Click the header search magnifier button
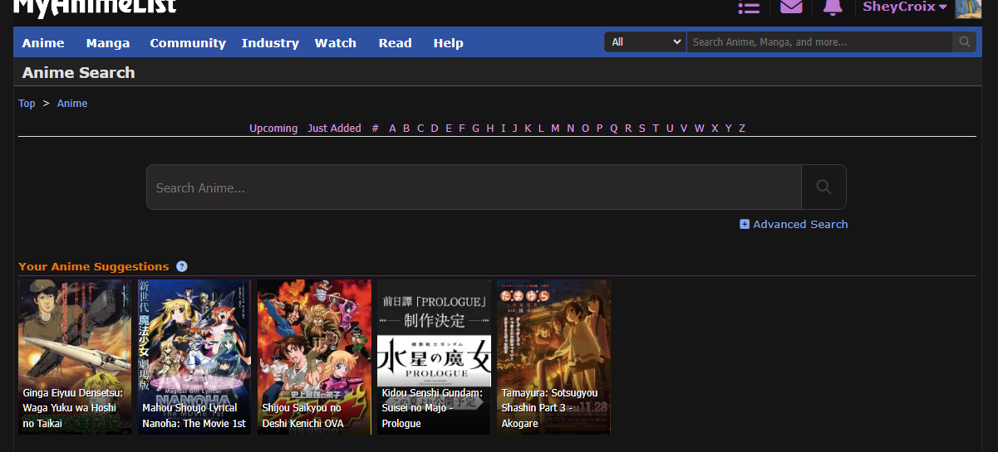 (x=964, y=42)
